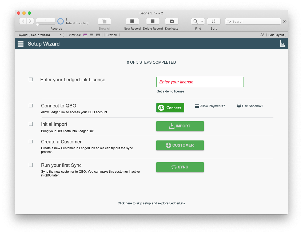The height and width of the screenshot is (234, 303).
Task: Click the current record number field
Action: pyautogui.click(x=46, y=20)
